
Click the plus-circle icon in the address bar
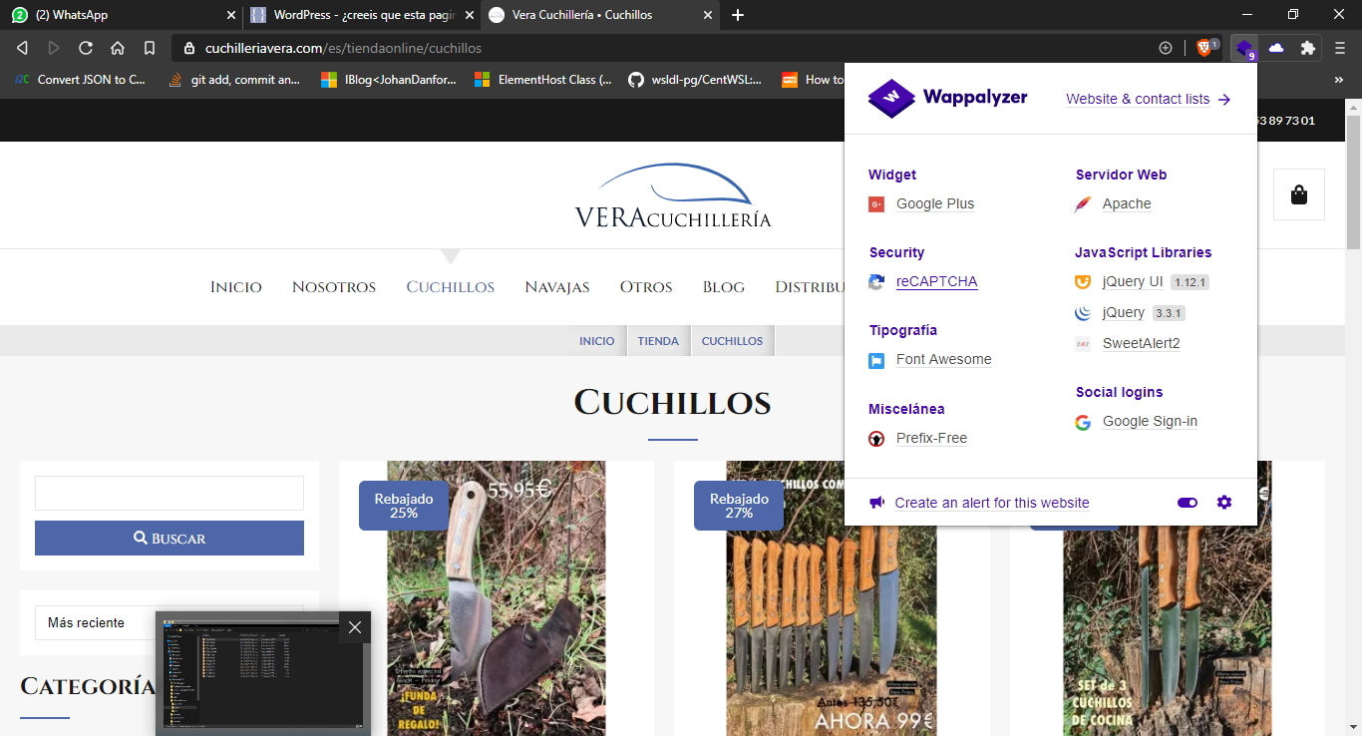(1166, 48)
